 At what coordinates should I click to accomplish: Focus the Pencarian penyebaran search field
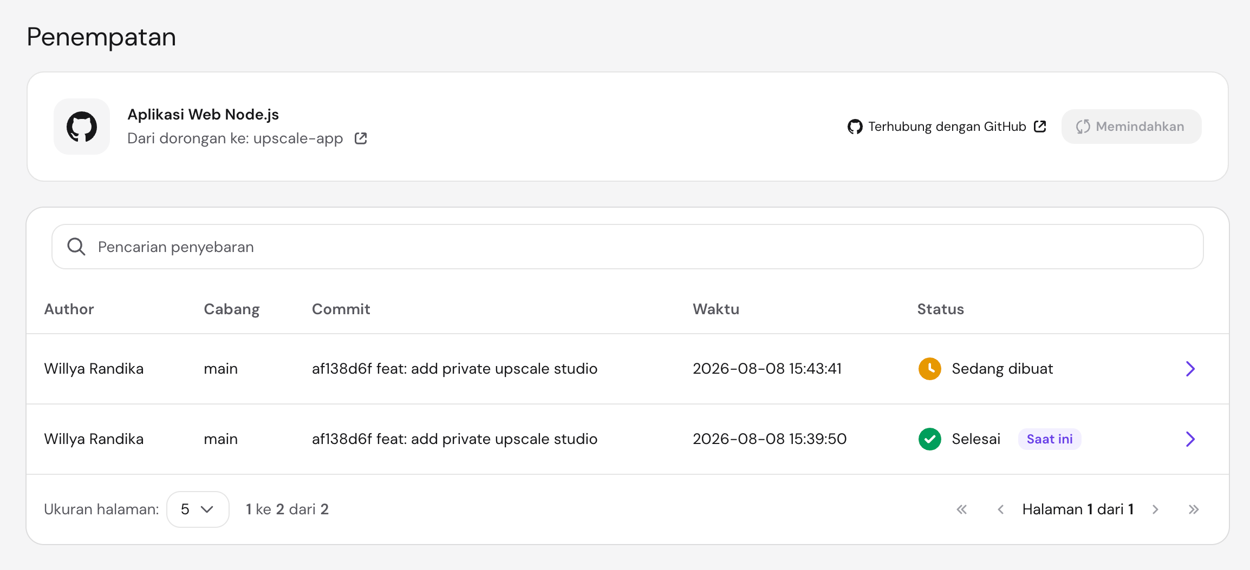[x=628, y=247]
